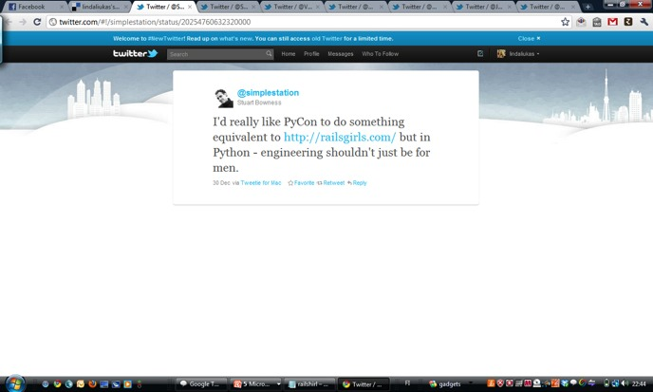The image size is (653, 392).
Task: Open Google T... window from taskbar
Action: click(x=202, y=384)
